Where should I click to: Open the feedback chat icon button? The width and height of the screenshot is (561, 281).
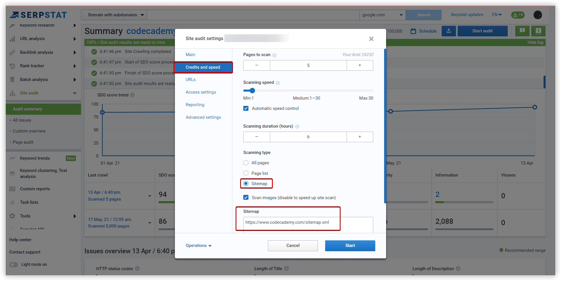(x=522, y=31)
